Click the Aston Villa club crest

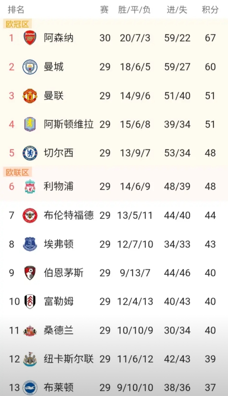pyautogui.click(x=30, y=124)
